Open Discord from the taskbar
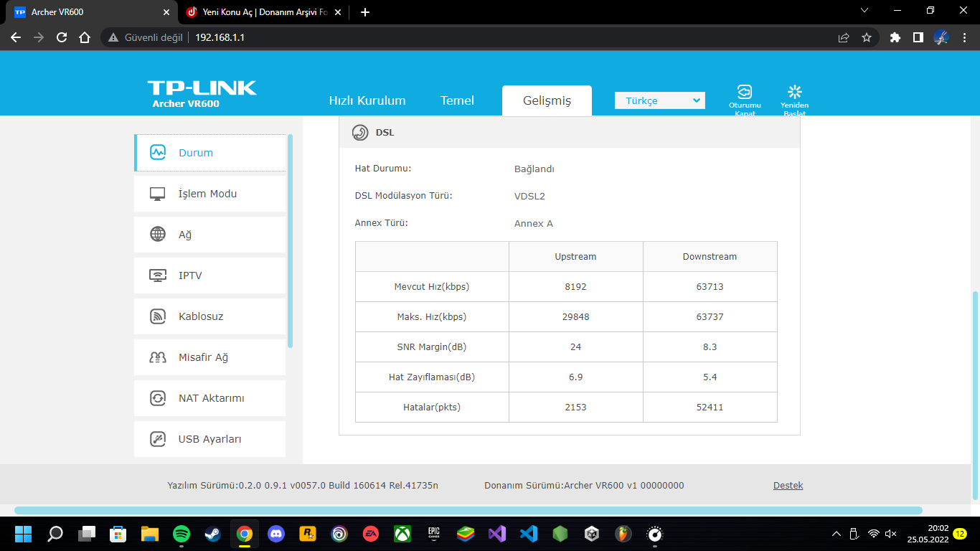Viewport: 980px width, 551px height. (276, 534)
